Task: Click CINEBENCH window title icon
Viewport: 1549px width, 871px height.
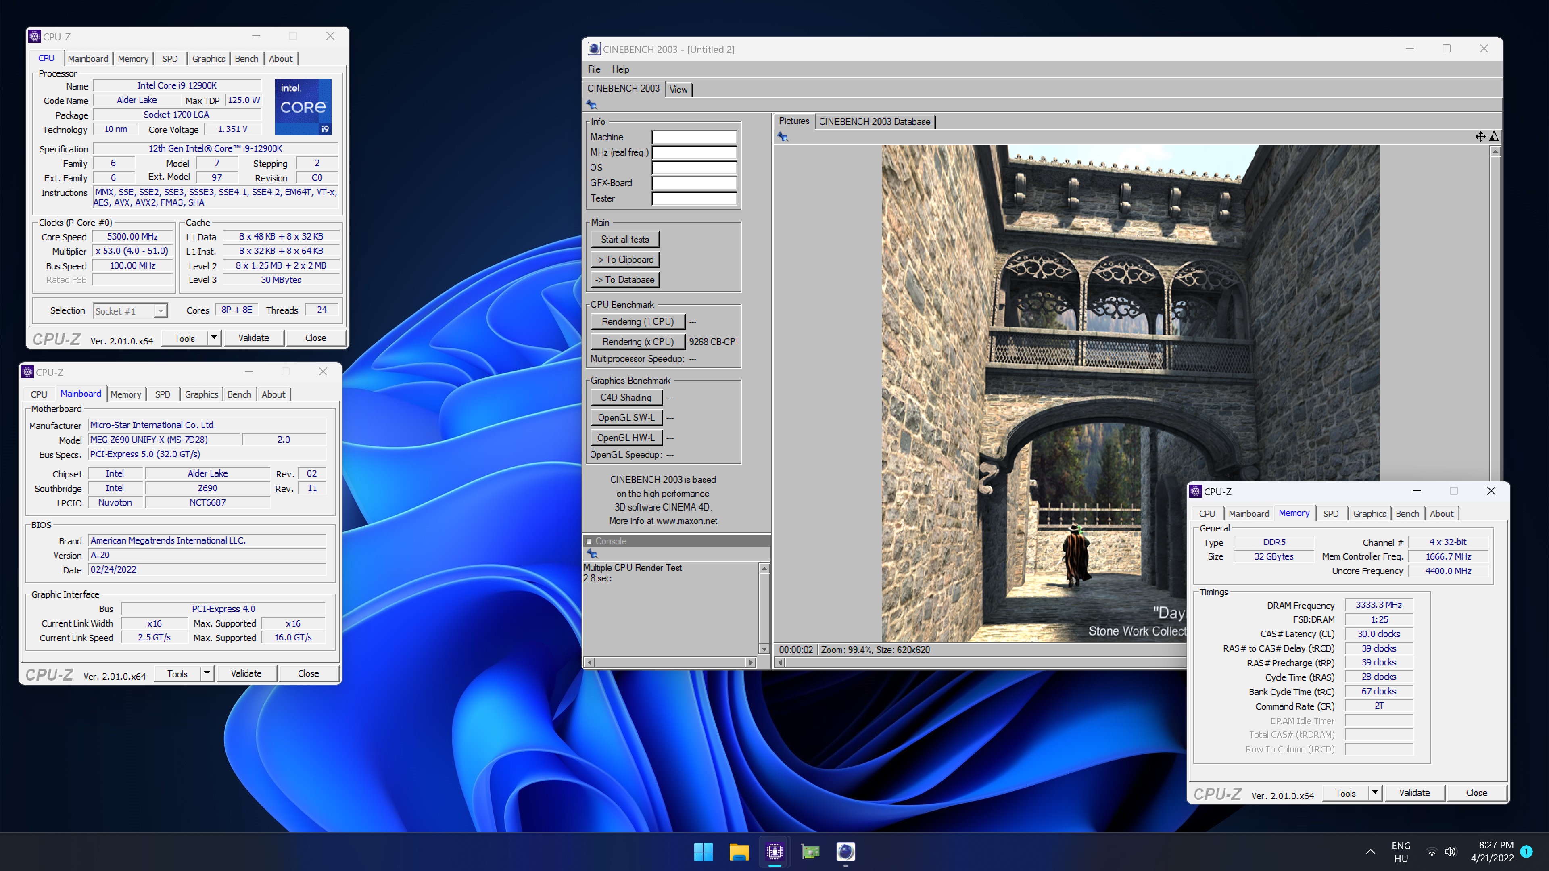Action: 594,49
